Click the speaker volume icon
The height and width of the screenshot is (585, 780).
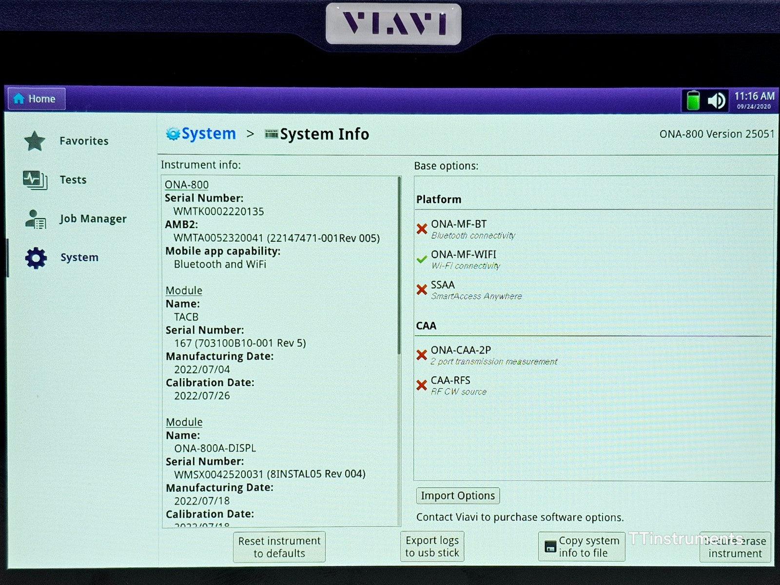click(x=716, y=101)
